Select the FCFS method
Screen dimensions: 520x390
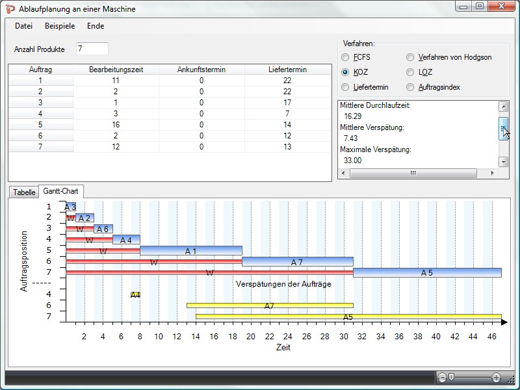pos(345,57)
